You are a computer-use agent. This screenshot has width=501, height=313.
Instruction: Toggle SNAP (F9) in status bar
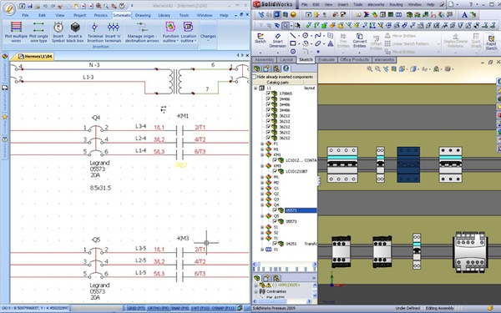[180, 308]
